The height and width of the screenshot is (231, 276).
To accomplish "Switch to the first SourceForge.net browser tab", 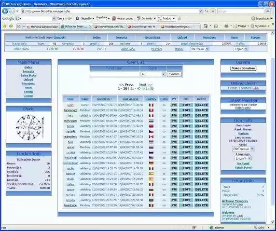I will (x=110, y=27).
